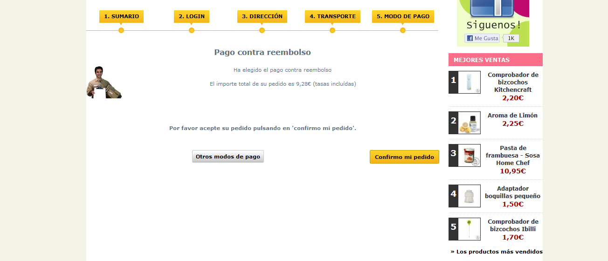Click the Facebook logo in Siguenos banner
Screen dimensions: 608x261
(x=493, y=8)
